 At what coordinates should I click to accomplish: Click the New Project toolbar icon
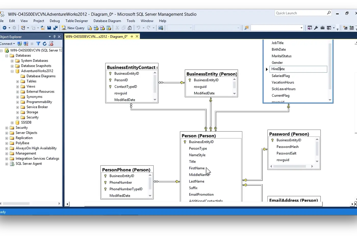(x=23, y=28)
